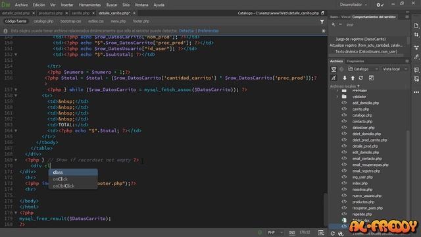Open related file menu.php
Screen dimensions: 421x237
coord(118,21)
